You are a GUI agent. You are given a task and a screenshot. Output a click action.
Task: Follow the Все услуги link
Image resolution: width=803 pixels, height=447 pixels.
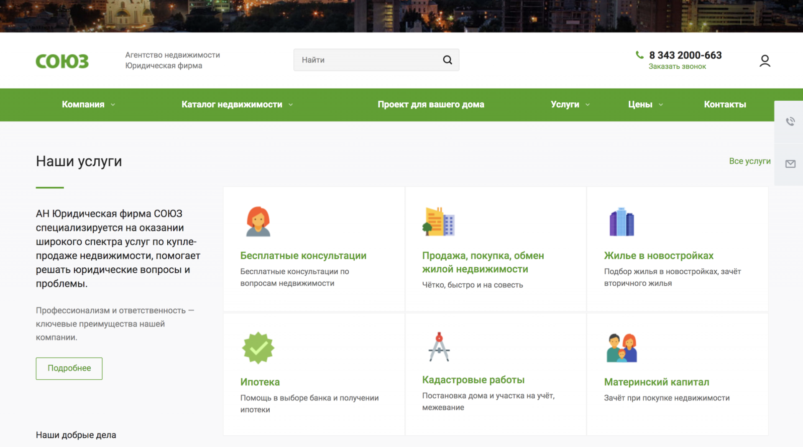pyautogui.click(x=749, y=161)
